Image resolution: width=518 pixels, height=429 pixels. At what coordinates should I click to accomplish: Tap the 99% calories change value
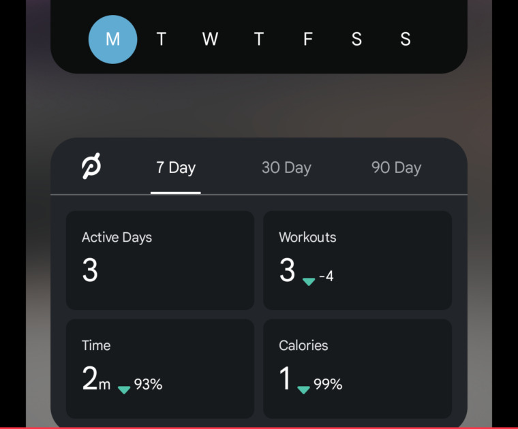click(328, 385)
